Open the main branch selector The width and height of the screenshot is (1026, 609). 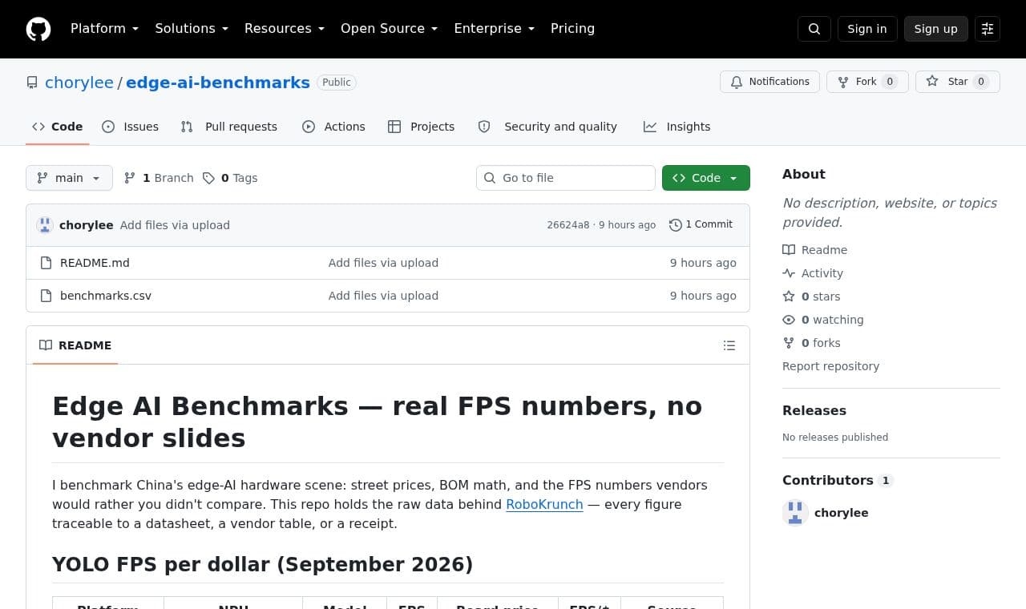[x=69, y=178]
